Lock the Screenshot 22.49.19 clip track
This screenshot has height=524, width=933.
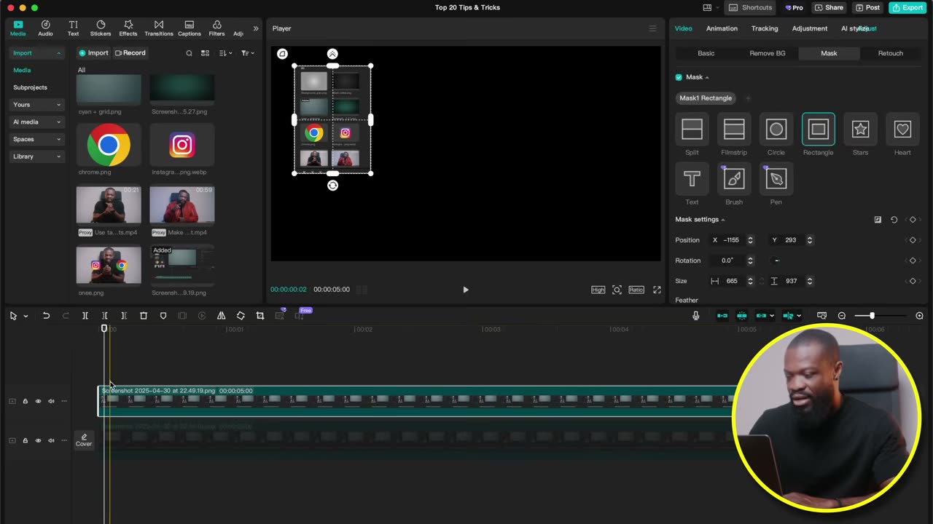25,401
